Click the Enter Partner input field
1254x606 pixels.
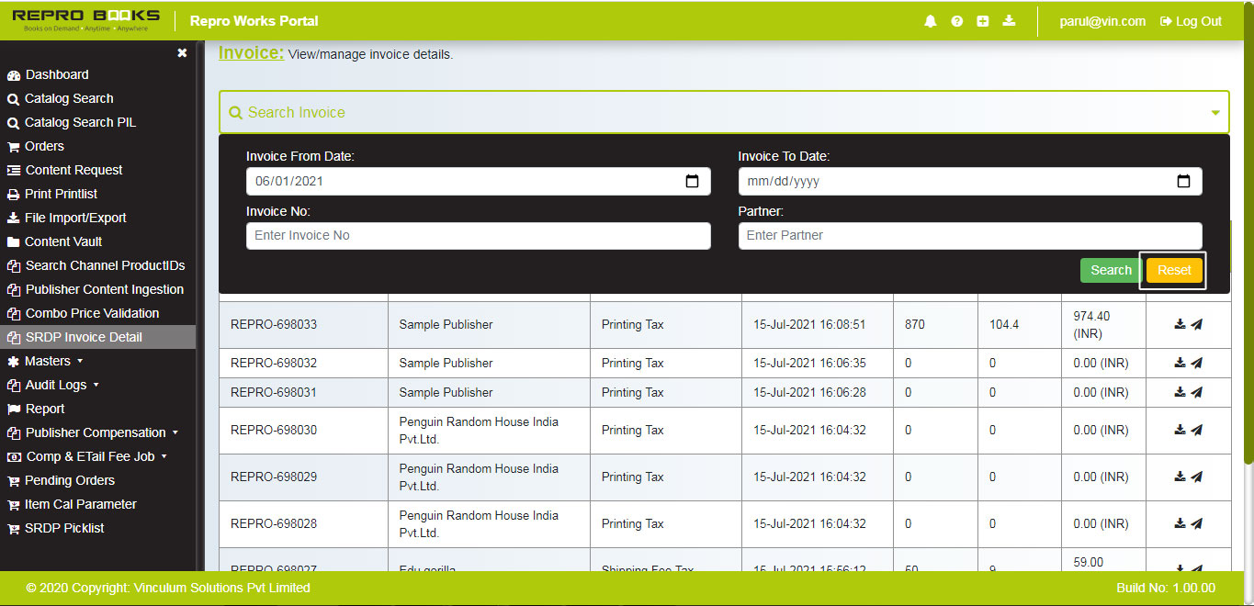(969, 235)
